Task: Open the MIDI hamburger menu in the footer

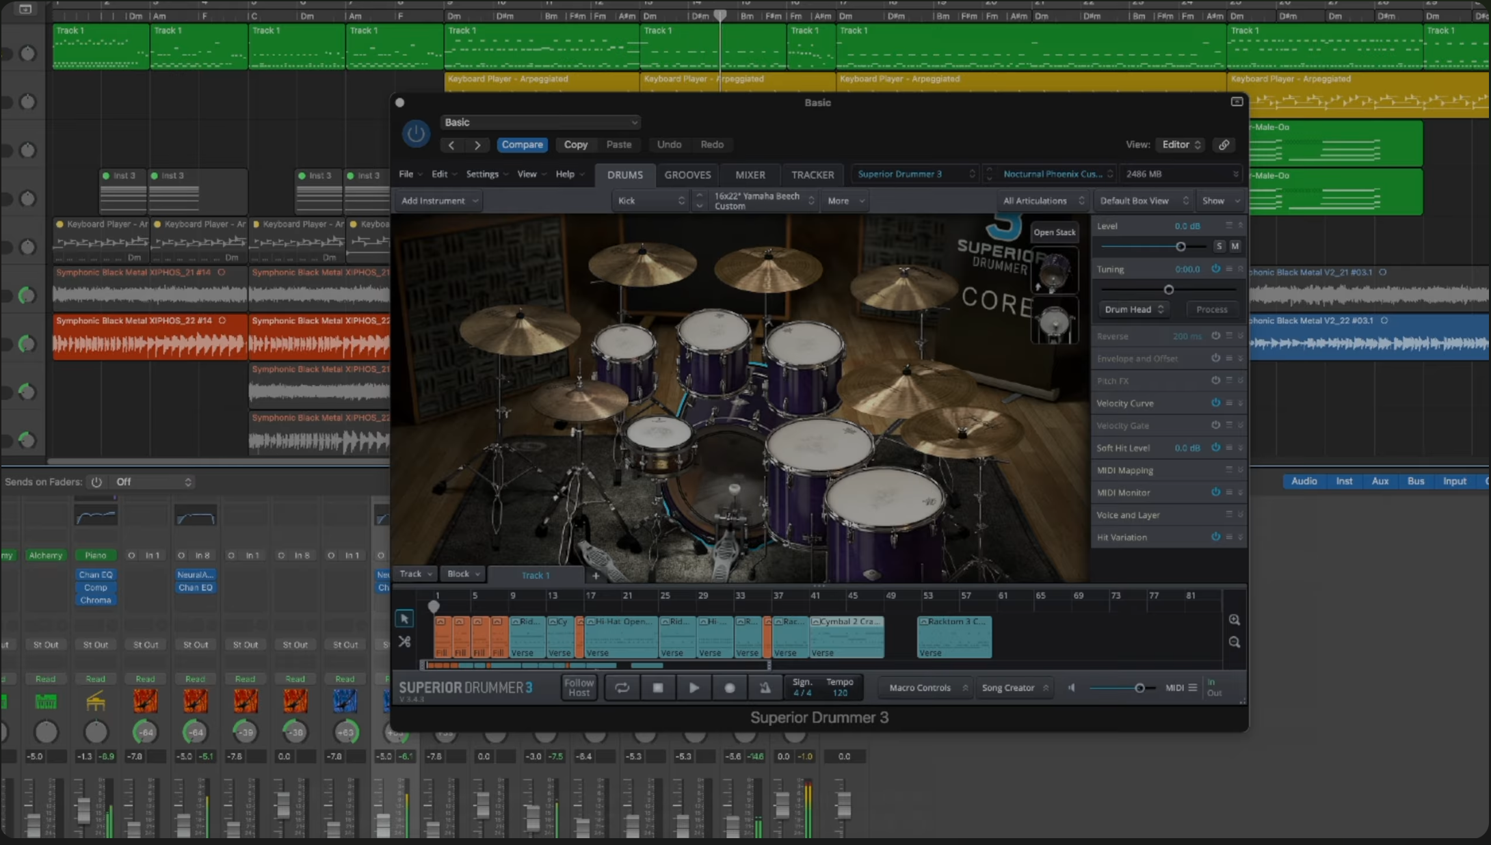Action: point(1192,688)
